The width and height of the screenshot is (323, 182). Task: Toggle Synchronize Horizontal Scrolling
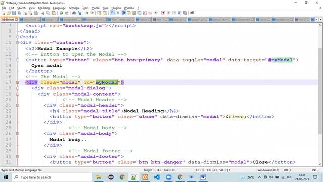click(105, 13)
